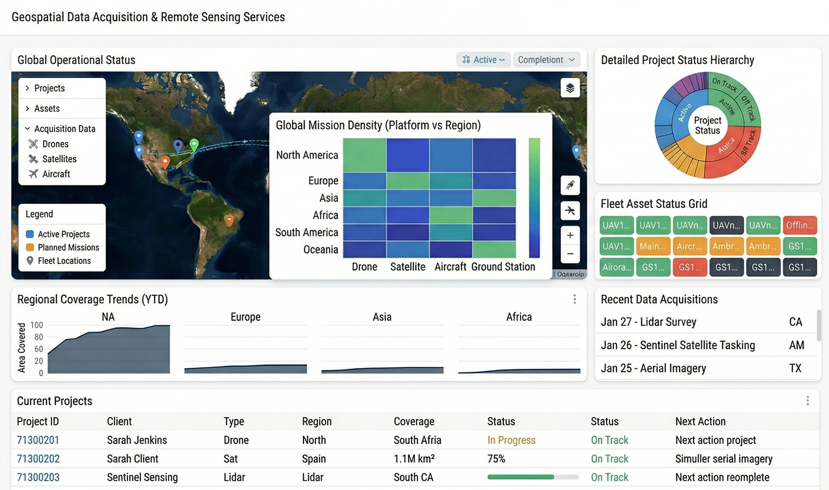The height and width of the screenshot is (490, 829).
Task: Toggle Active Projects in the legend
Action: click(63, 234)
